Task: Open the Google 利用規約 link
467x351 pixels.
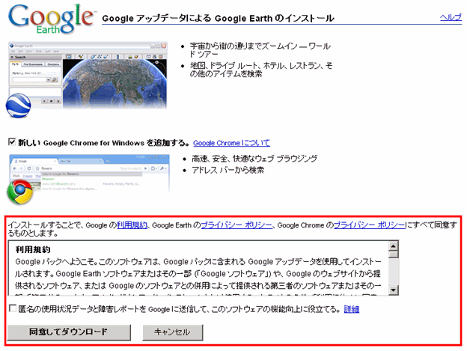Action: click(132, 225)
